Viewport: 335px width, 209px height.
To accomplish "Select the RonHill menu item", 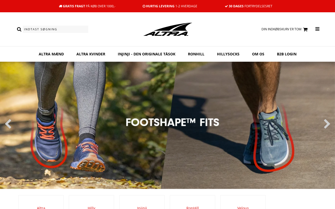I will (196, 54).
